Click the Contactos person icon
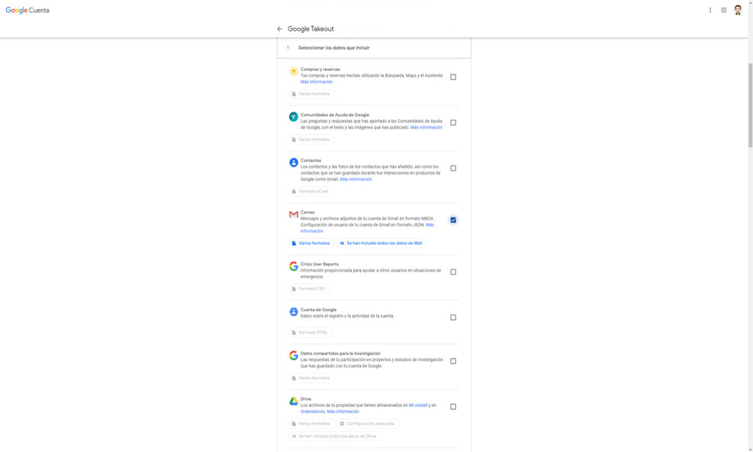This screenshot has width=753, height=452. coord(294,163)
